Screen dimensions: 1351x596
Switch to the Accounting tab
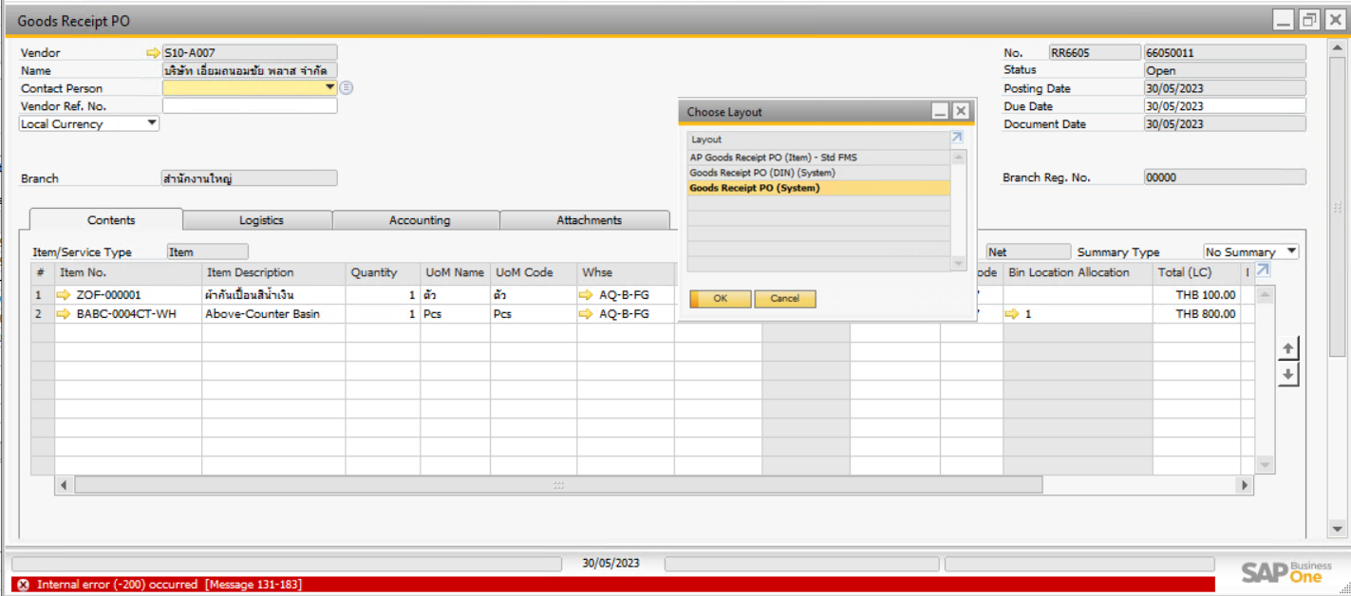419,220
